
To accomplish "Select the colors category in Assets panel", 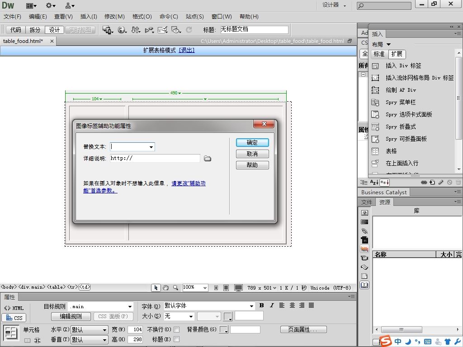I will click(x=364, y=222).
